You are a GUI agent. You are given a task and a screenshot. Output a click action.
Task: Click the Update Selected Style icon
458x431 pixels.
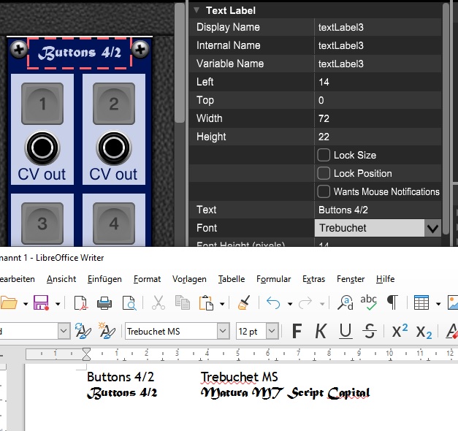83,332
